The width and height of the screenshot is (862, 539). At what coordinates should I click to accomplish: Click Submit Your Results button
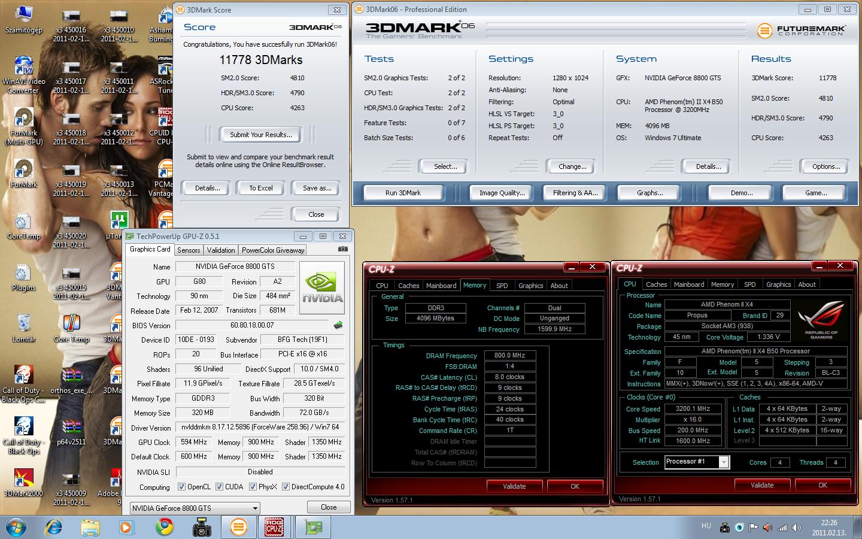[261, 135]
